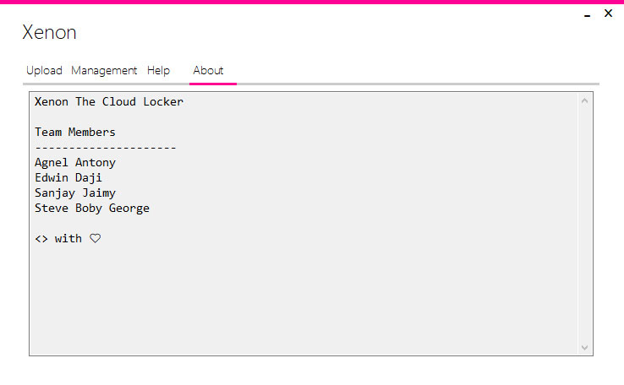This screenshot has height=385, width=624.
Task: Click the 'Team Members' heading text
Action: tap(74, 132)
